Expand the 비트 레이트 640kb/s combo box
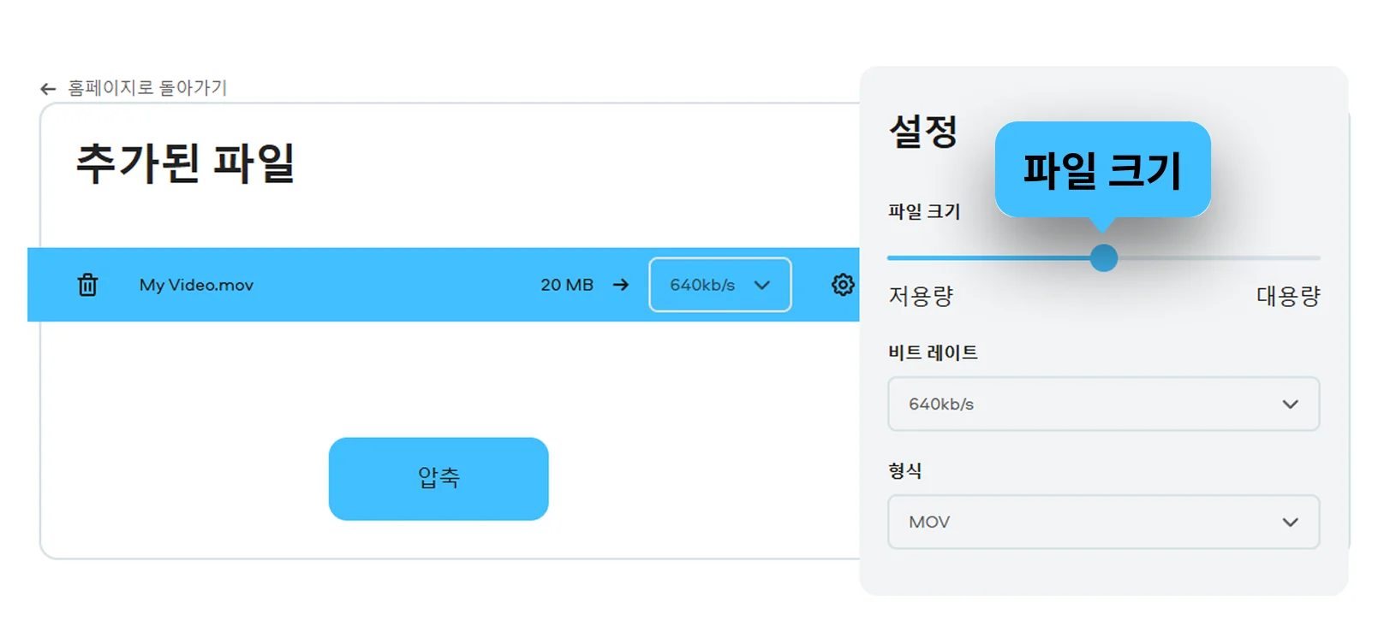 (1102, 405)
